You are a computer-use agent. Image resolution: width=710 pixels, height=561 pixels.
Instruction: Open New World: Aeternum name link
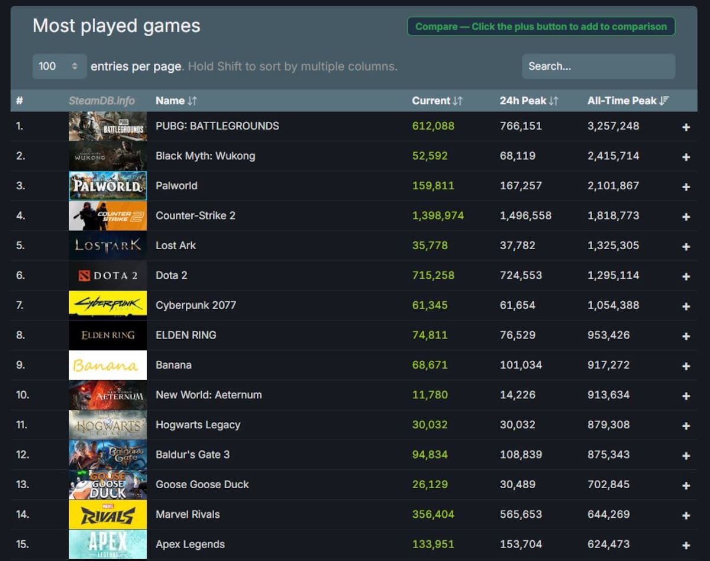209,395
